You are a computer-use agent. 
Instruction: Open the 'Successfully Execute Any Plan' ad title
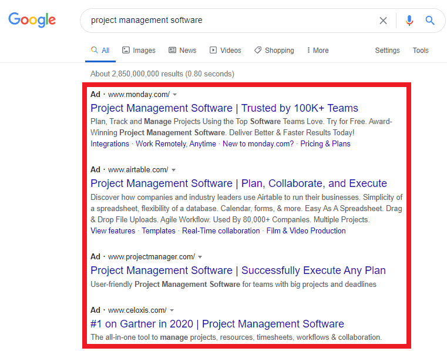click(x=238, y=270)
